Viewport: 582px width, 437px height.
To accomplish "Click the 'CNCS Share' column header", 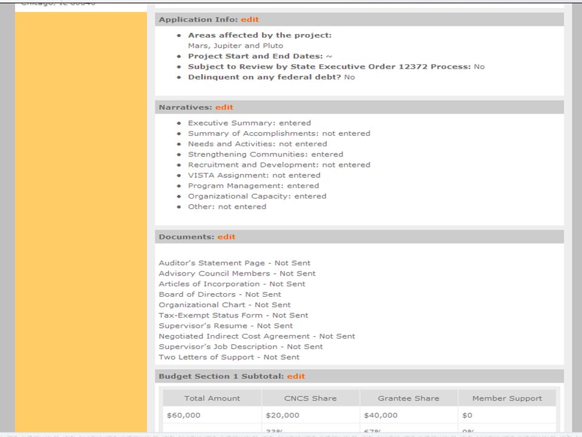I will pos(310,398).
